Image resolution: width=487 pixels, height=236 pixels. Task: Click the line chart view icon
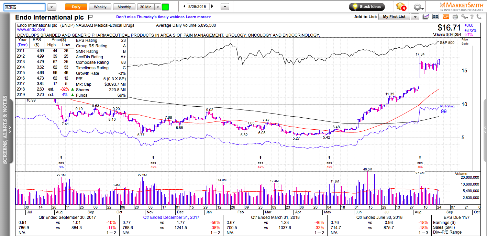click(426, 16)
